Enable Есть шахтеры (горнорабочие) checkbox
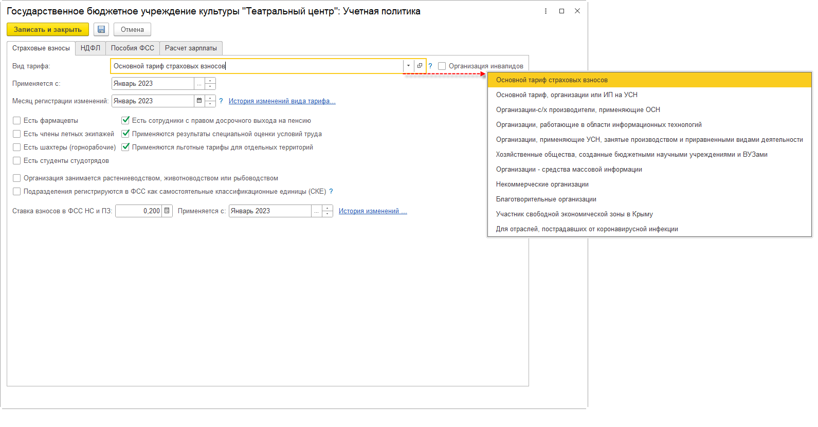 [17, 147]
